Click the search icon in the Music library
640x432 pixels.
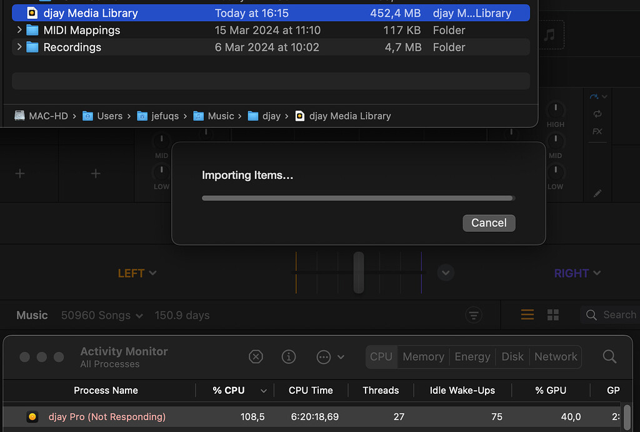click(591, 314)
